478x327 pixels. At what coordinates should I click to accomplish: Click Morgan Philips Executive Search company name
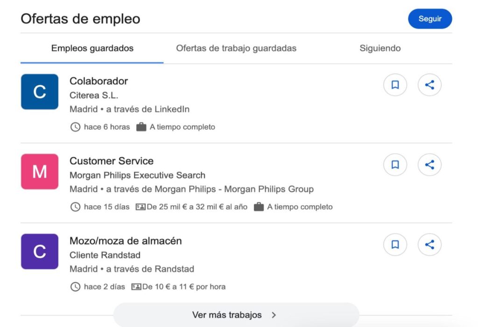click(x=138, y=175)
